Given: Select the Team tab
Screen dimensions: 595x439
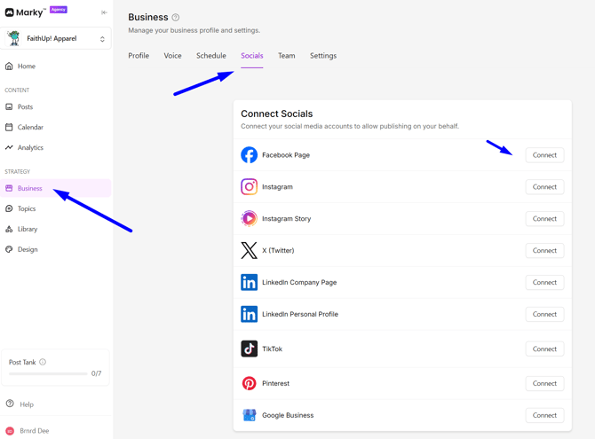Looking at the screenshot, I should tap(286, 56).
